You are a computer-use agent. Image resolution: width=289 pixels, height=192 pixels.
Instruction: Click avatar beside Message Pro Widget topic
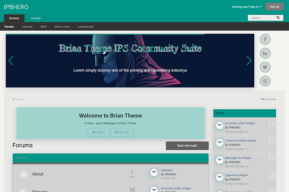click(x=220, y=160)
